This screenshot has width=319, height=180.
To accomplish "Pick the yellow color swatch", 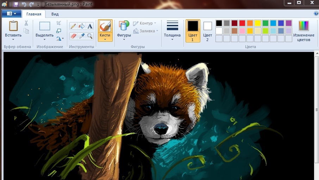I will (258, 23).
